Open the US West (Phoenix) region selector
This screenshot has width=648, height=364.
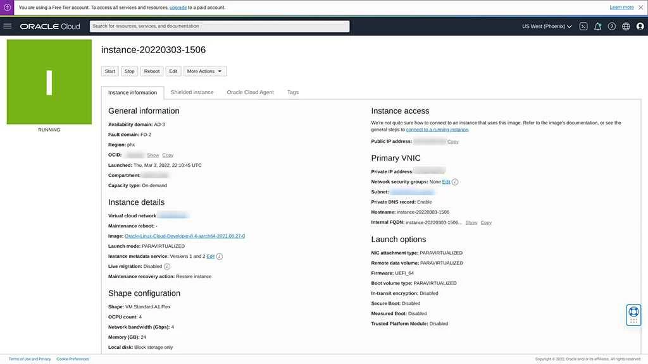(x=547, y=27)
